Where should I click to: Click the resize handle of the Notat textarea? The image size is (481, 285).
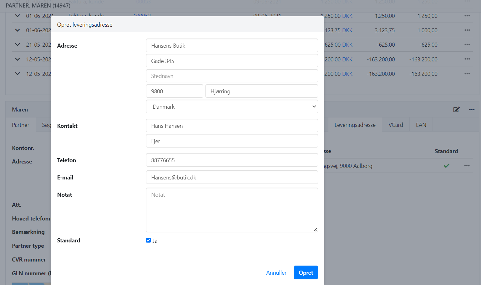coord(315,230)
